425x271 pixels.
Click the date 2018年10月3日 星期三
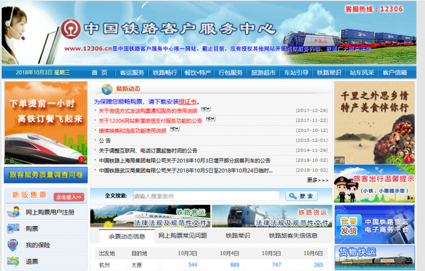point(42,72)
